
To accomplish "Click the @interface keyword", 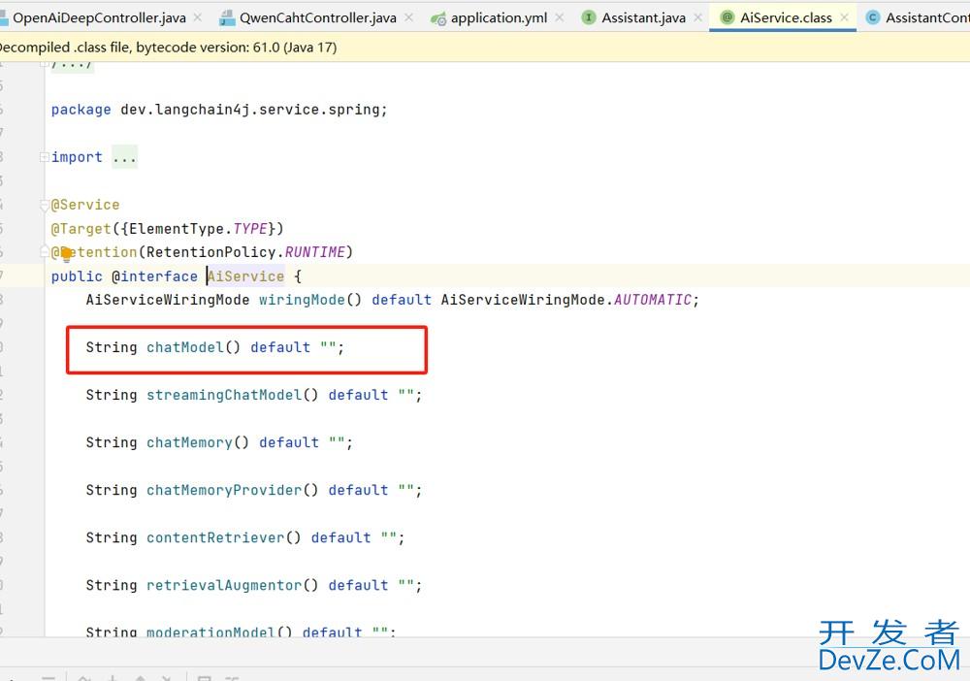I will click(154, 276).
